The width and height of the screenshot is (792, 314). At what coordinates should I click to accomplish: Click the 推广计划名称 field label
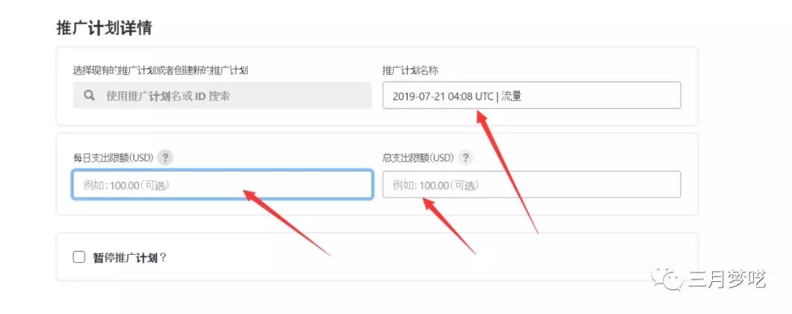pos(410,70)
